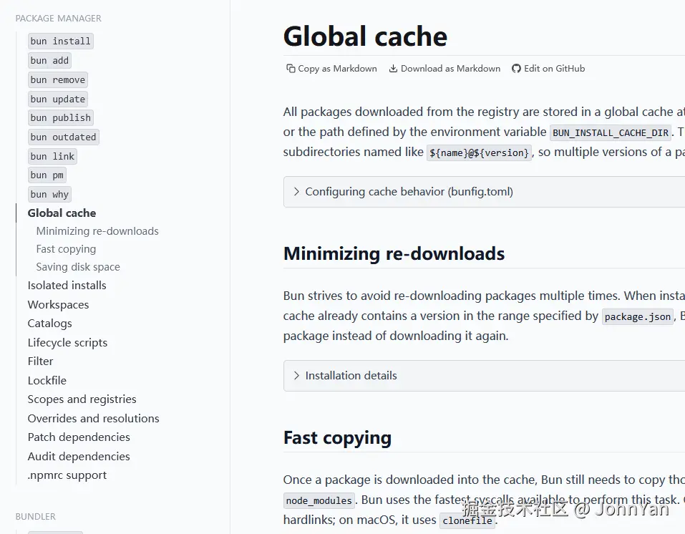Open Workspaces in sidebar
The height and width of the screenshot is (534, 685).
(58, 305)
